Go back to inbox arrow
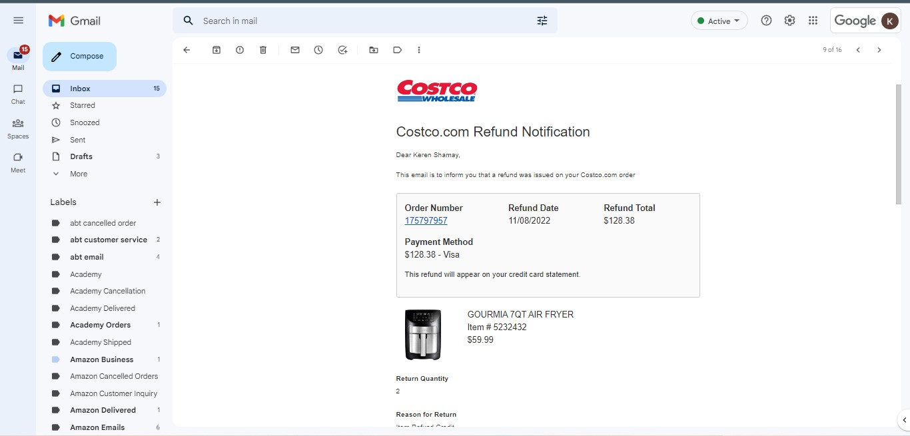Viewport: 910px width, 436px height. point(187,50)
